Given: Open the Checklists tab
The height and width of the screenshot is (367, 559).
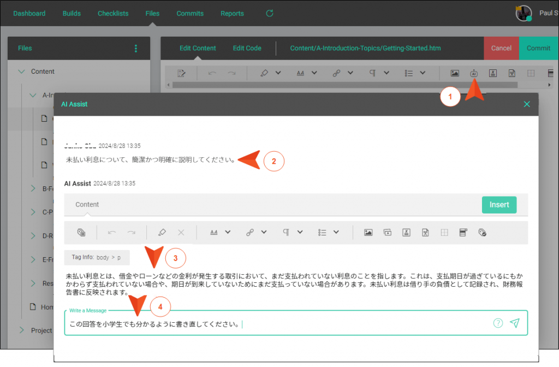Looking at the screenshot, I should [113, 14].
